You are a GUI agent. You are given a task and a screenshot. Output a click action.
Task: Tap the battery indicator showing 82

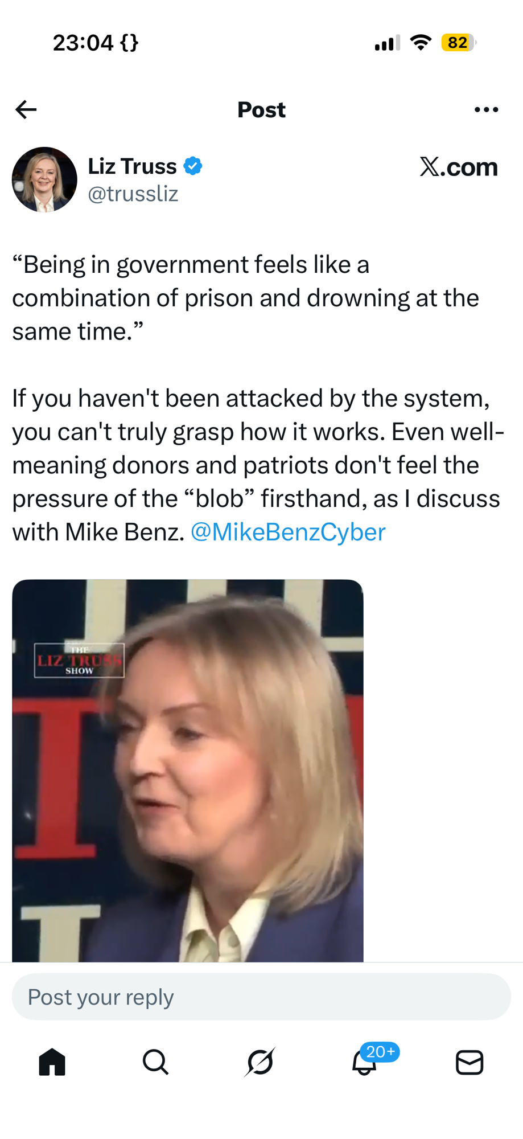click(x=459, y=43)
